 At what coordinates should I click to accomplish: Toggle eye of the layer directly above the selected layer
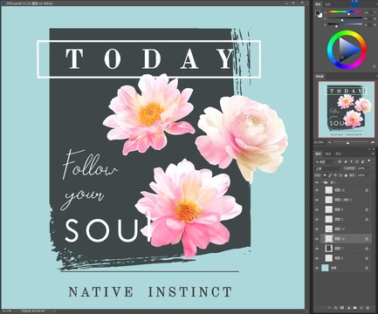tap(317, 229)
